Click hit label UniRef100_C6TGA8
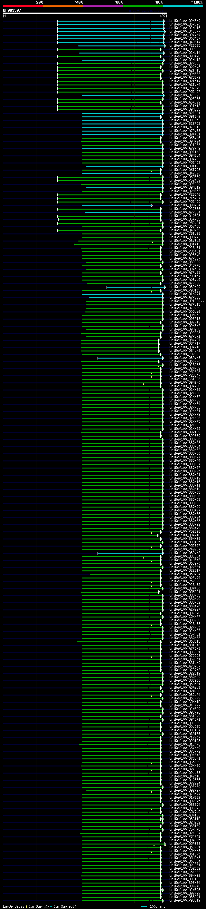 185,379
